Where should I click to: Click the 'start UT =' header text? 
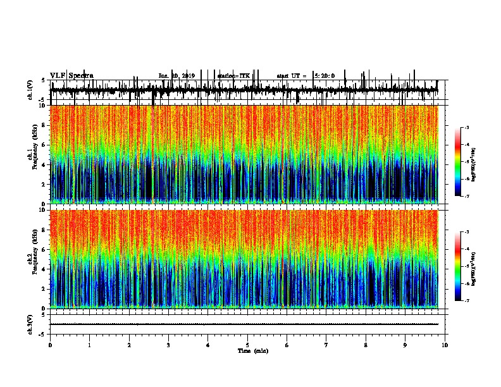(x=292, y=76)
